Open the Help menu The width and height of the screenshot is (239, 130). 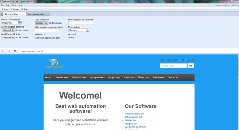(20, 5)
